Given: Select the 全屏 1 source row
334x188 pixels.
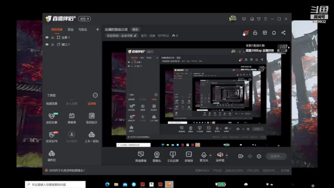Looking at the screenshot, I should 71,38.
